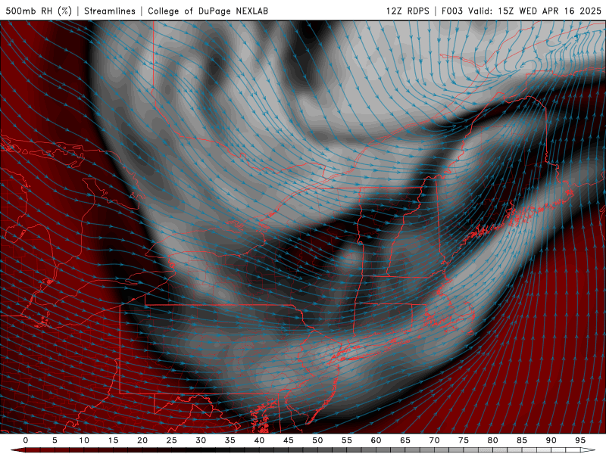Click the 95 label on the colorbar
Screen dimensions: 606x454
click(x=580, y=440)
